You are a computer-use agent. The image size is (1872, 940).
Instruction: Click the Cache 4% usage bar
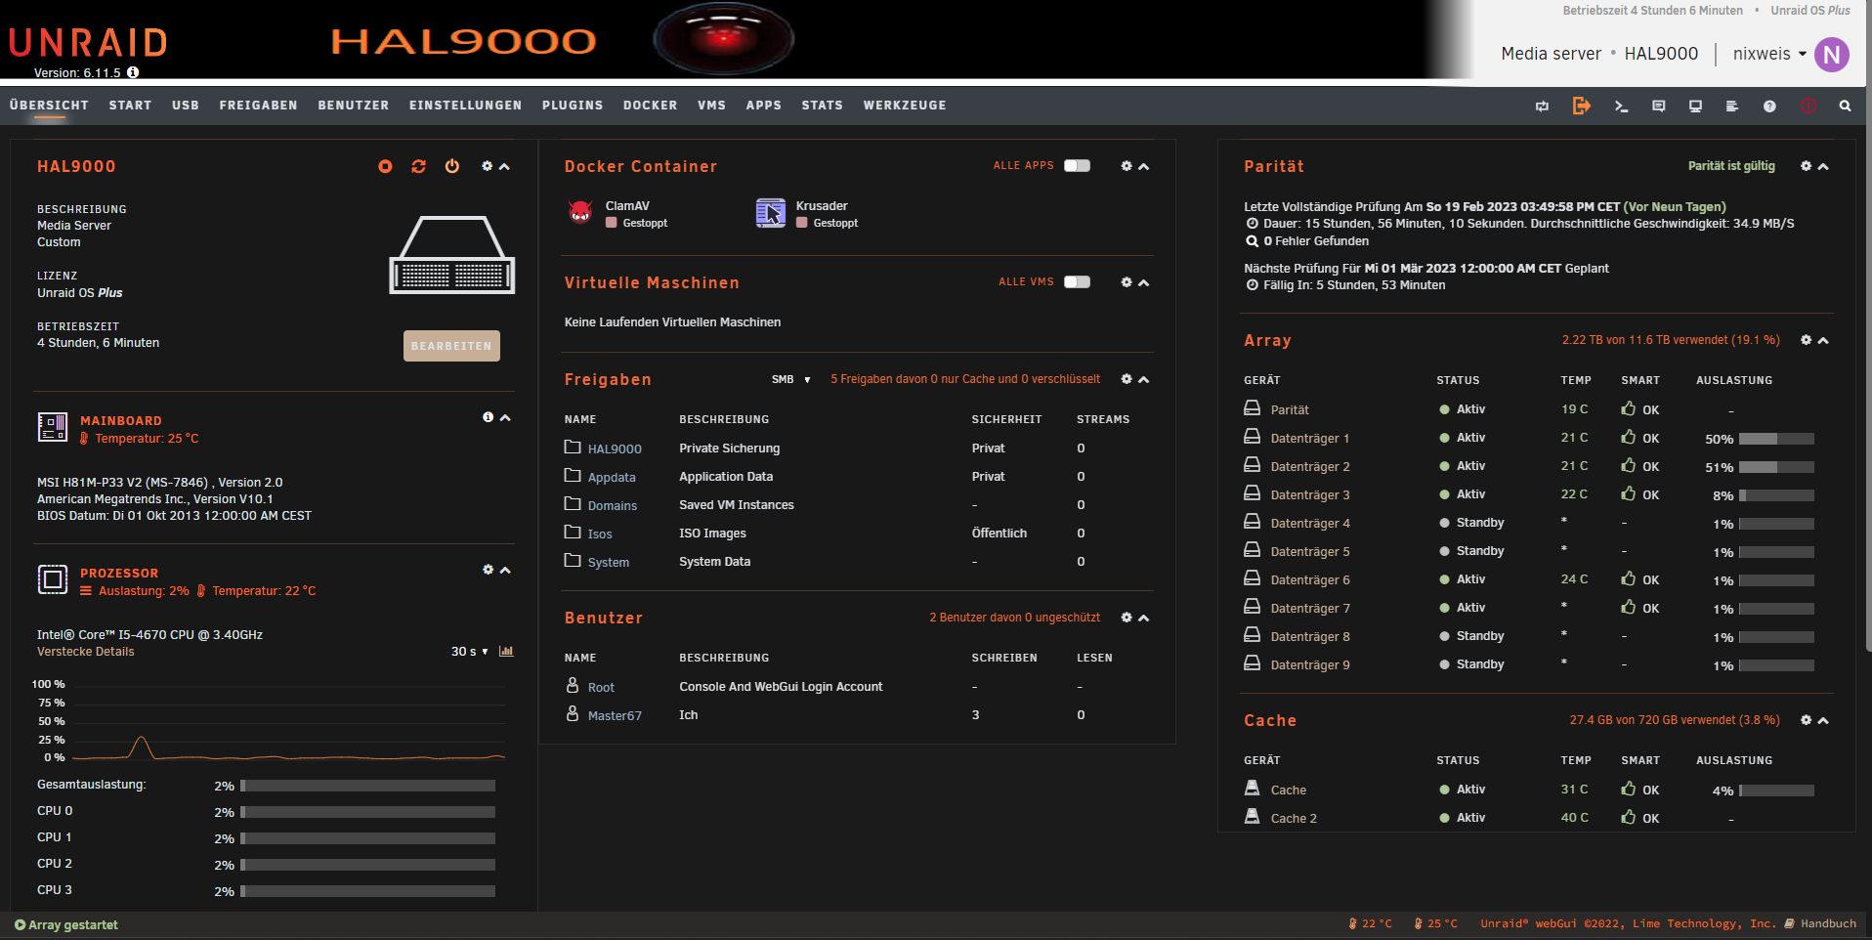click(1776, 790)
